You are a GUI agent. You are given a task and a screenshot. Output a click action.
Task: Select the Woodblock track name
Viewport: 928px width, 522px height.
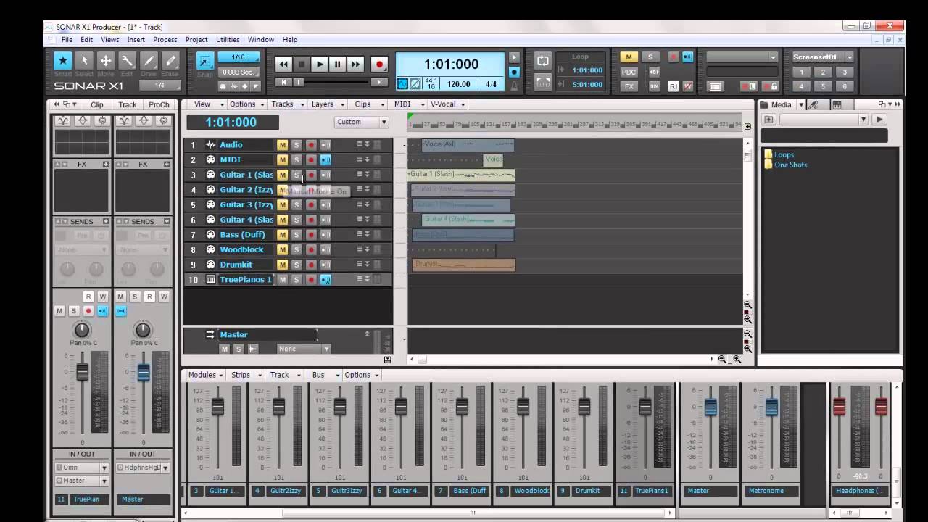pos(242,249)
